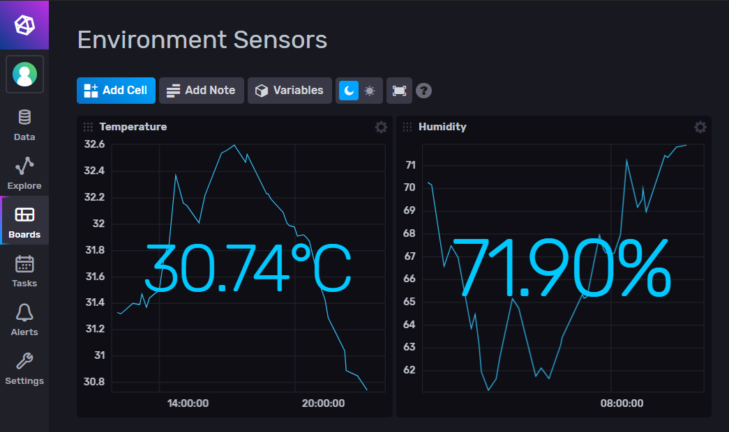Image resolution: width=729 pixels, height=432 pixels.
Task: Select the Environment Sensors board title
Action: (202, 40)
